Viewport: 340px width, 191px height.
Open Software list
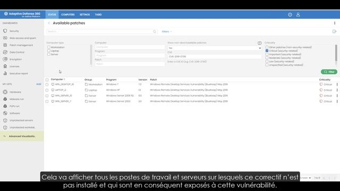(x=14, y=113)
